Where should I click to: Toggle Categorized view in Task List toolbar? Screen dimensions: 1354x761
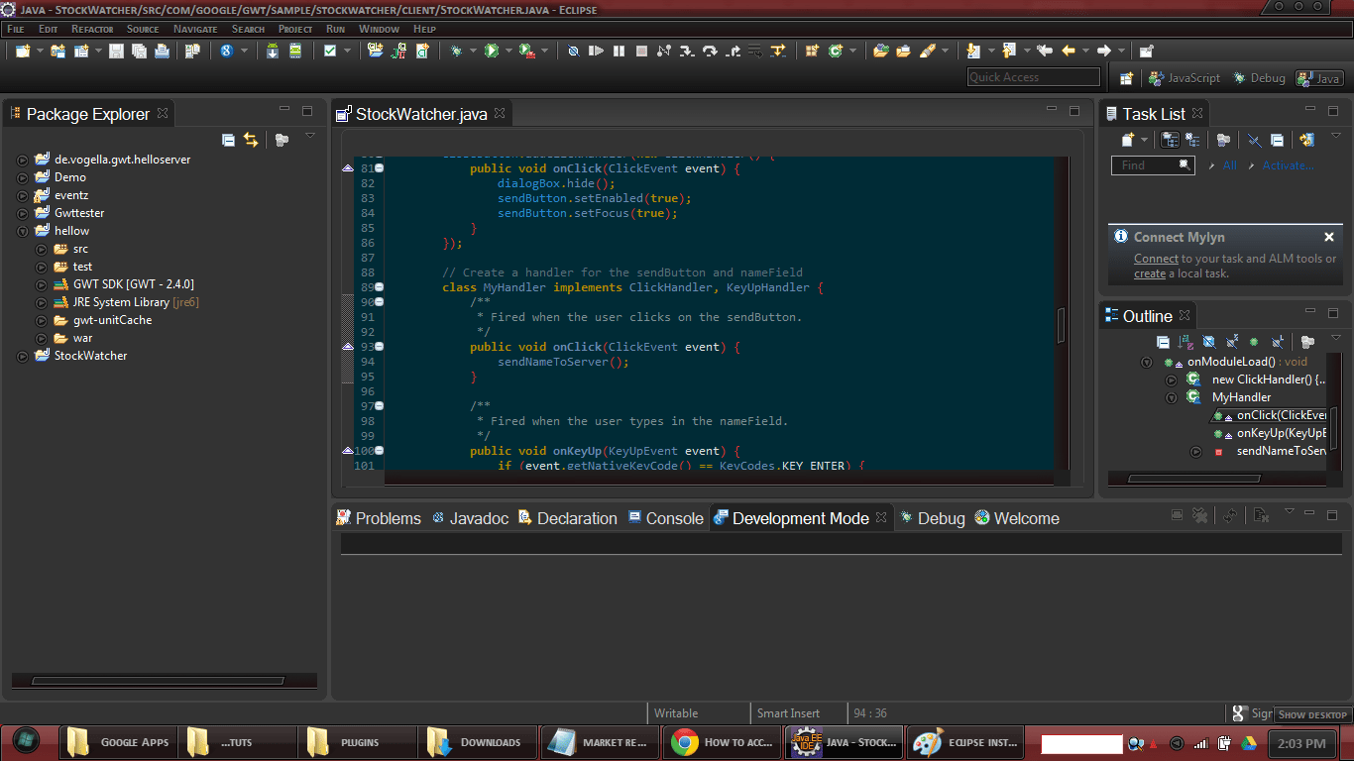[1171, 140]
